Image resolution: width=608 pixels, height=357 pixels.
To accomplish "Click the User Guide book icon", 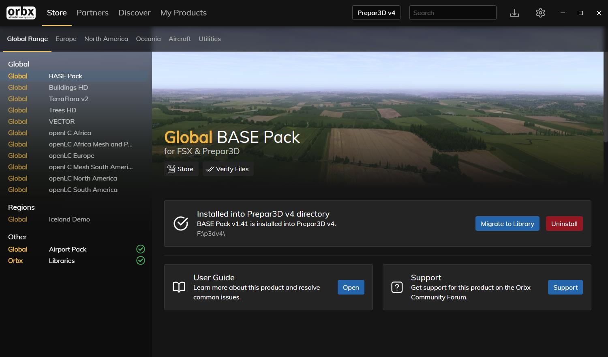I will [179, 287].
